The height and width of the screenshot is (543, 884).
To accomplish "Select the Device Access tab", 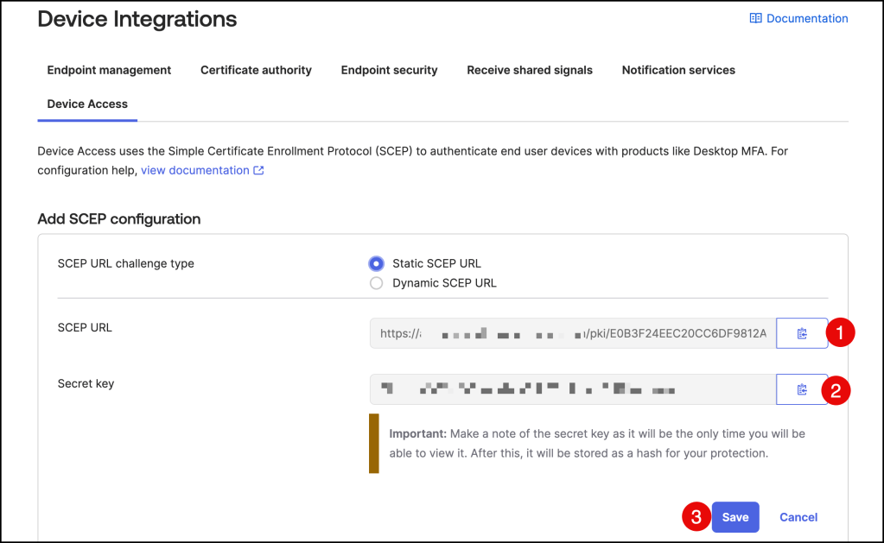I will pyautogui.click(x=87, y=104).
